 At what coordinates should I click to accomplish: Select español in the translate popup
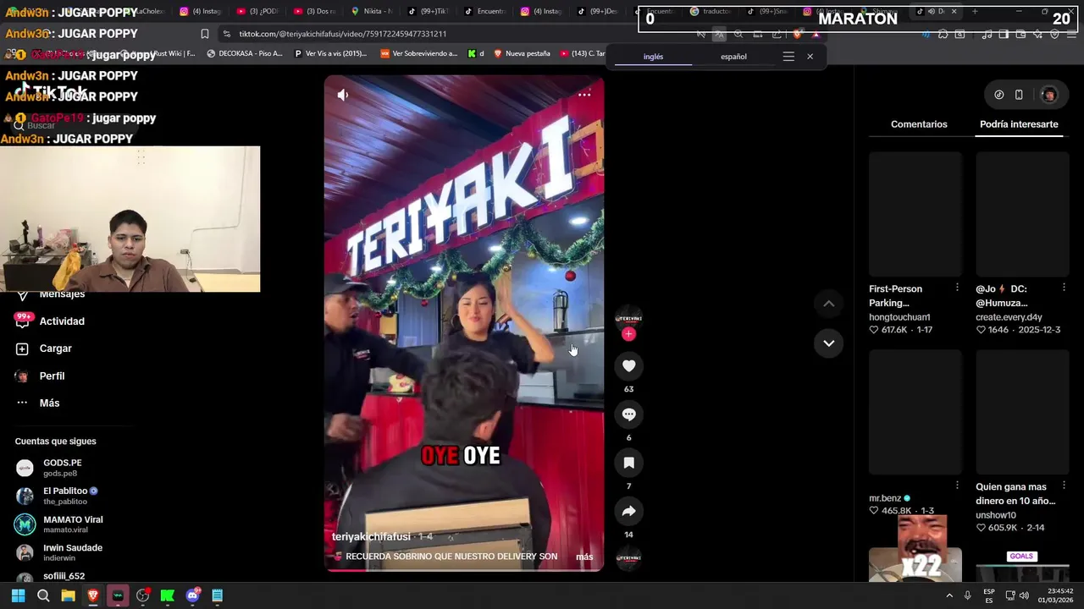point(733,57)
